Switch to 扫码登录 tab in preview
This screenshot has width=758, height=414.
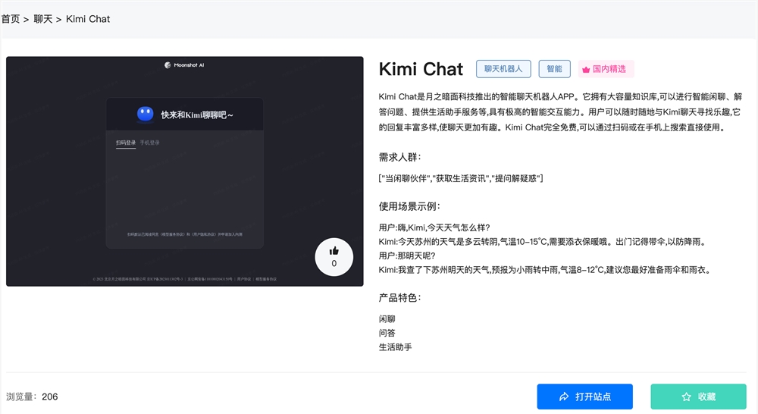126,143
